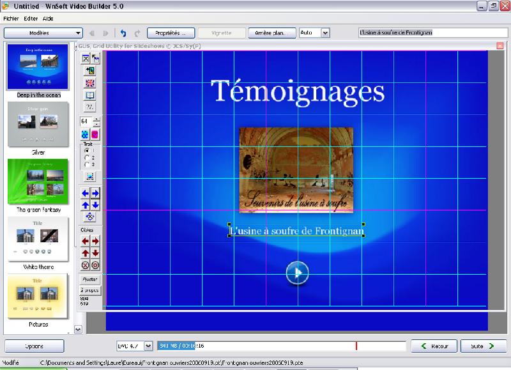This screenshot has height=370, width=511.
Task: Click the import-arrow icon in GUS panel
Action: pos(90,70)
